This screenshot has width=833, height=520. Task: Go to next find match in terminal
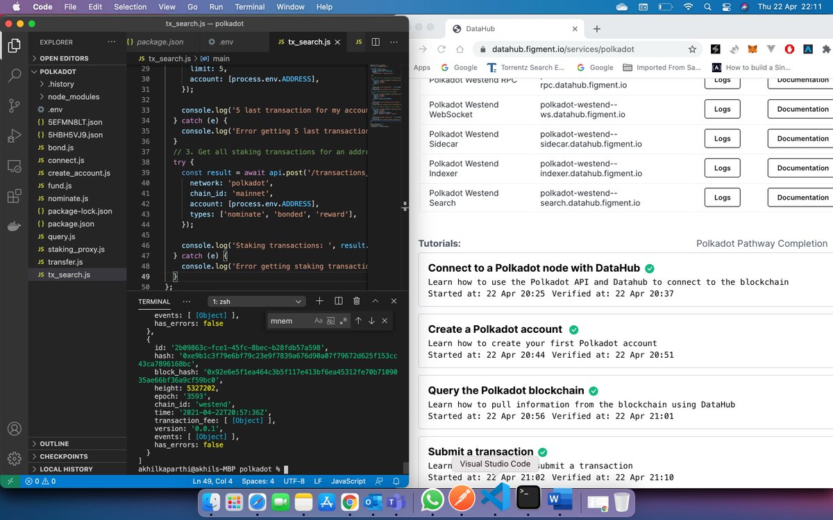[x=371, y=320]
